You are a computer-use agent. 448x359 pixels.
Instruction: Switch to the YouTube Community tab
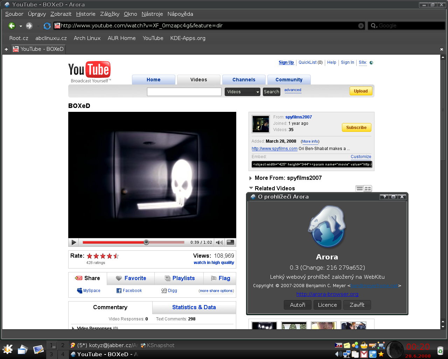289,80
